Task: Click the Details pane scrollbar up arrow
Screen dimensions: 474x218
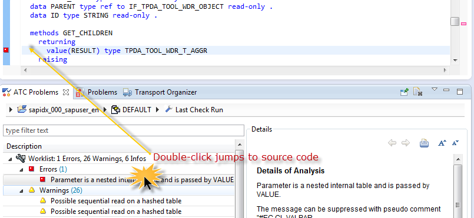Action: [458, 159]
